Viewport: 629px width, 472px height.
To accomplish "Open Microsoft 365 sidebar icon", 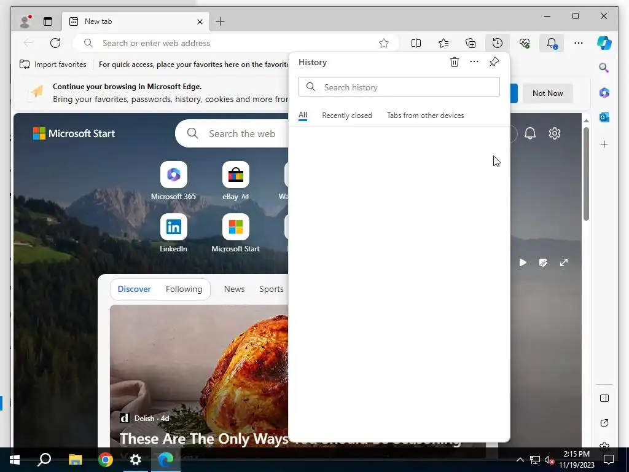I will tap(604, 93).
